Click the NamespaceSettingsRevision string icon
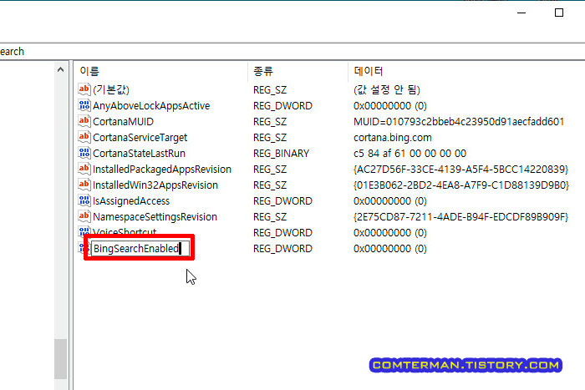The image size is (585, 390). click(84, 216)
